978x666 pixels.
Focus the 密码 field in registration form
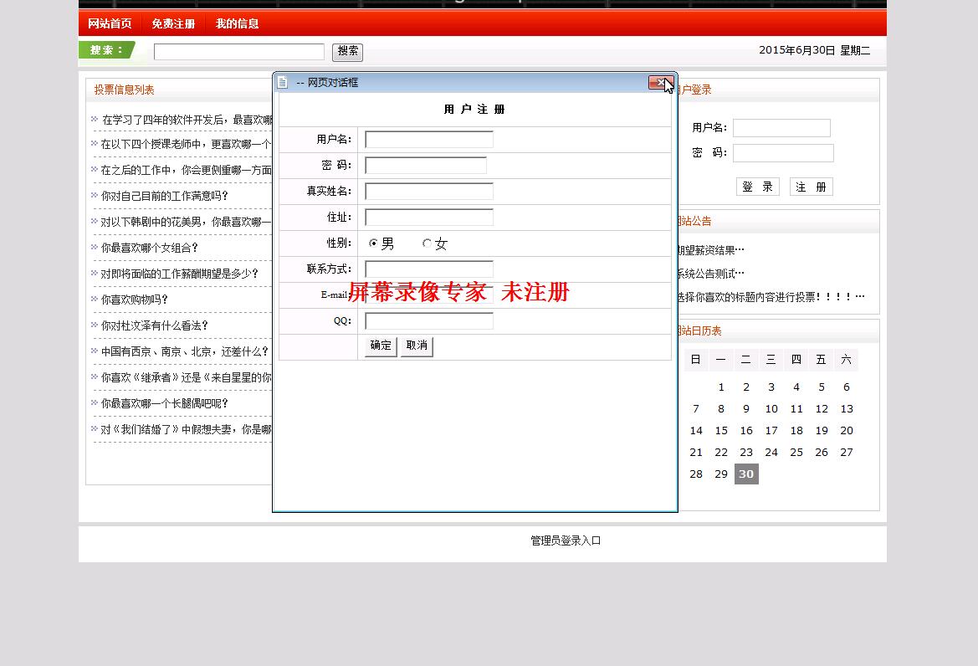(x=425, y=166)
